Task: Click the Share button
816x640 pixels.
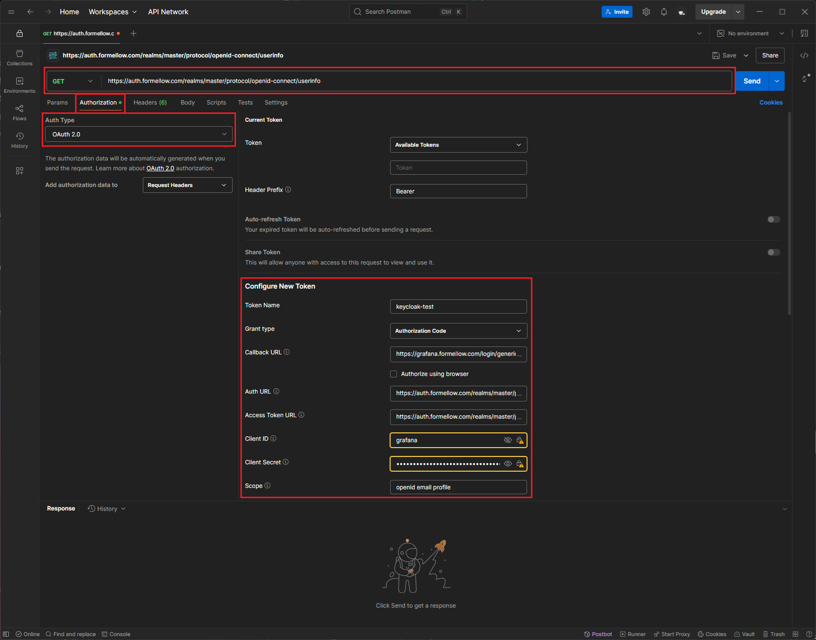Action: [x=770, y=55]
